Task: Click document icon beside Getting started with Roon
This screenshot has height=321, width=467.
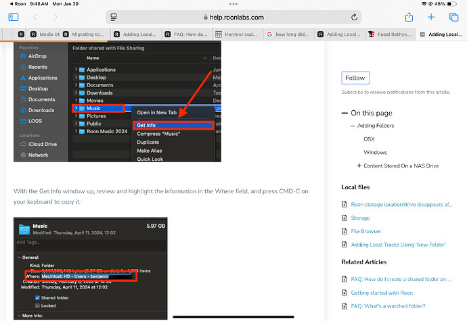Action: tap(344, 293)
